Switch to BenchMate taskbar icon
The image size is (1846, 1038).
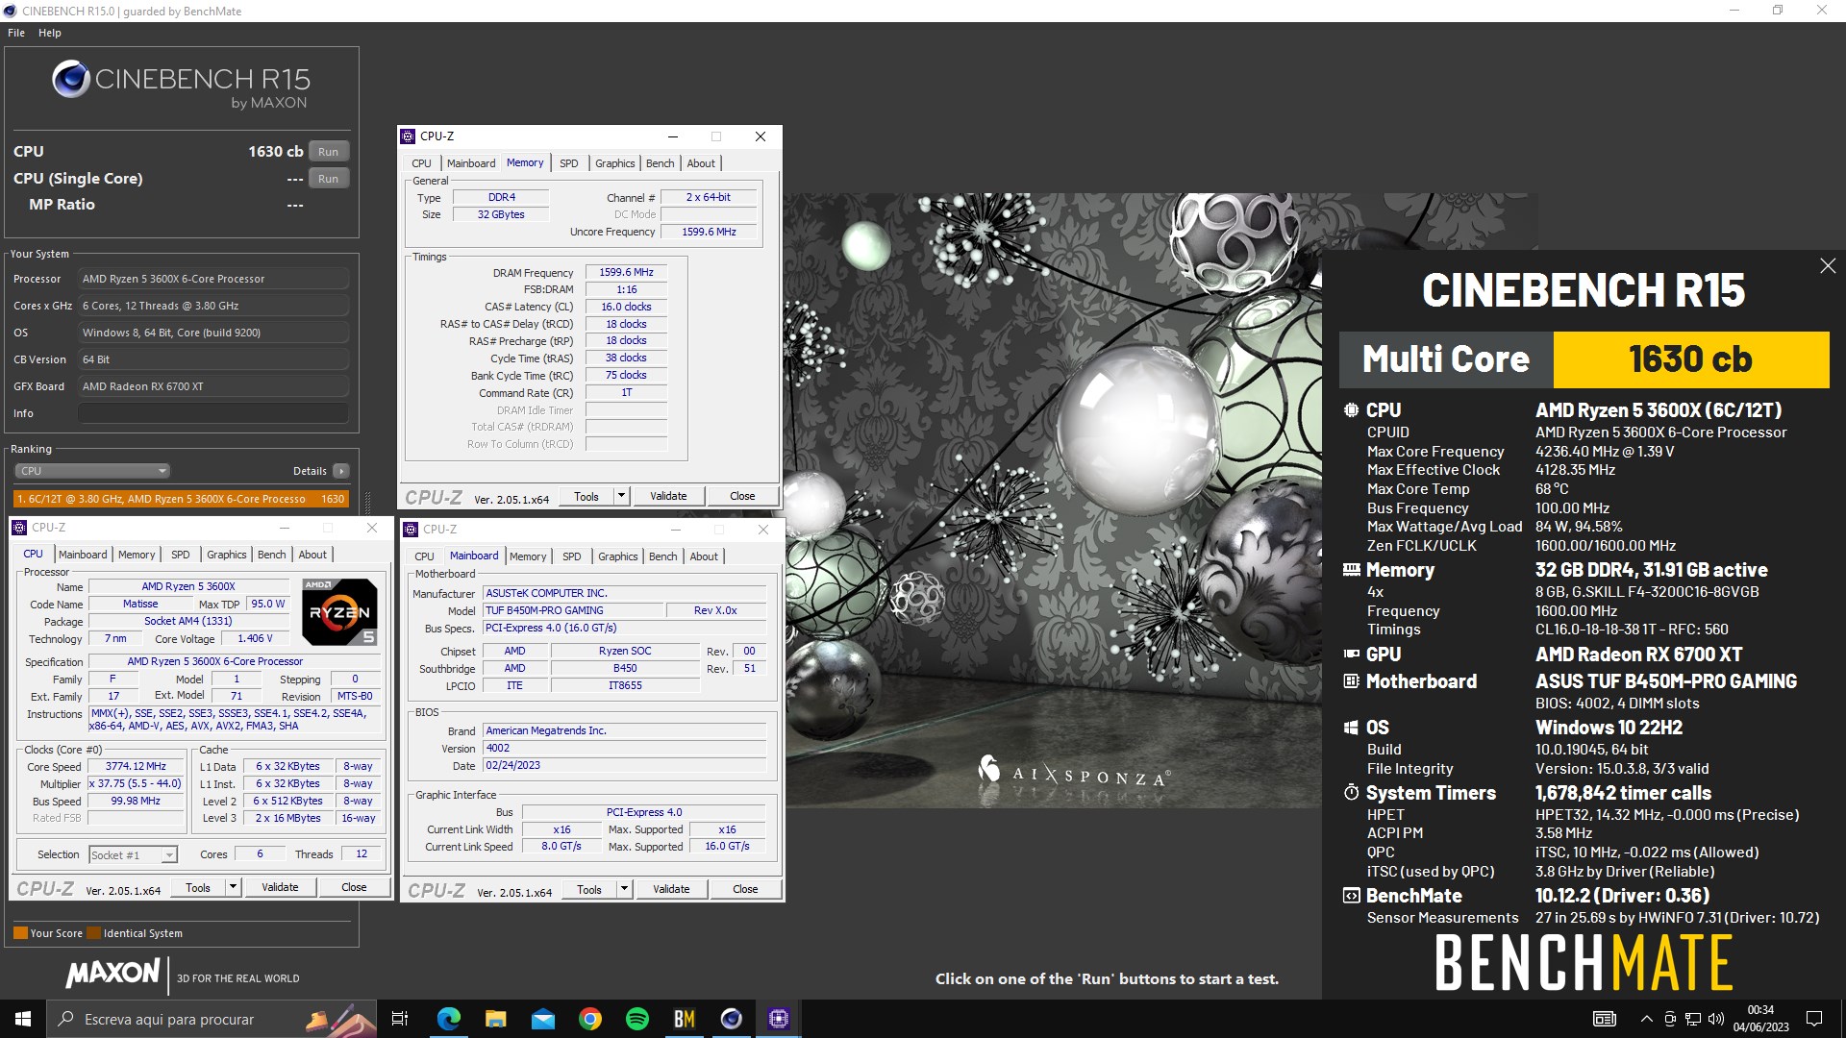[x=685, y=1019]
